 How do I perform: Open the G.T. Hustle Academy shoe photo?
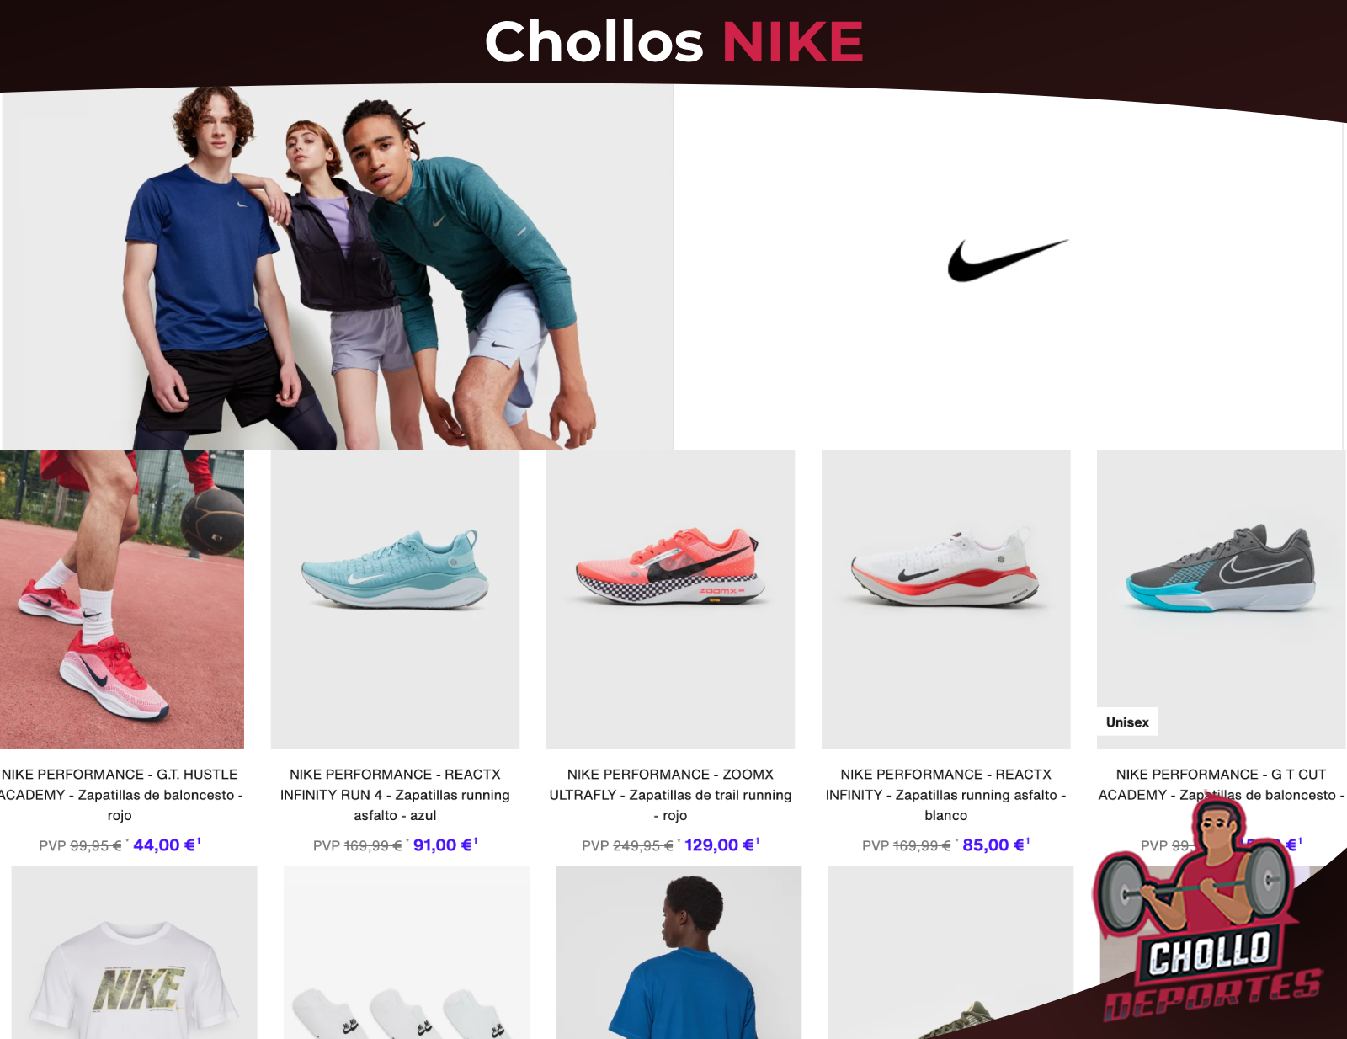122,599
